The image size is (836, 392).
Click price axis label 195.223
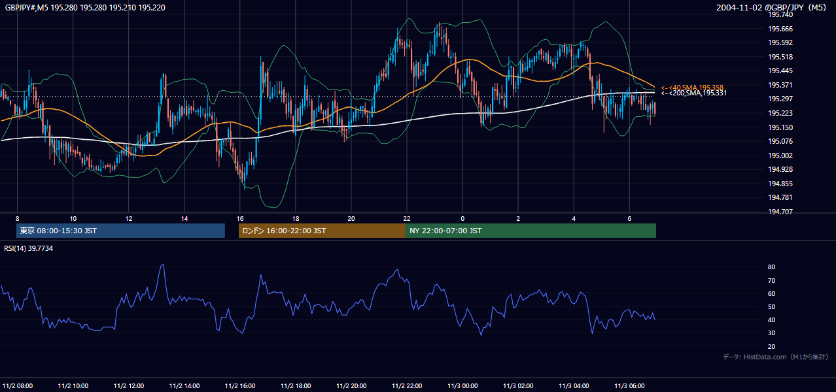point(780,113)
